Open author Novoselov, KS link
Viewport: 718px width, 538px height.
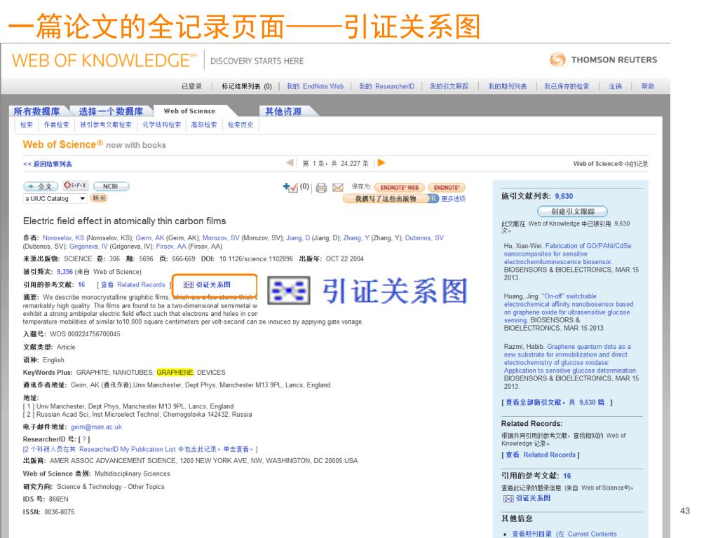pos(64,238)
